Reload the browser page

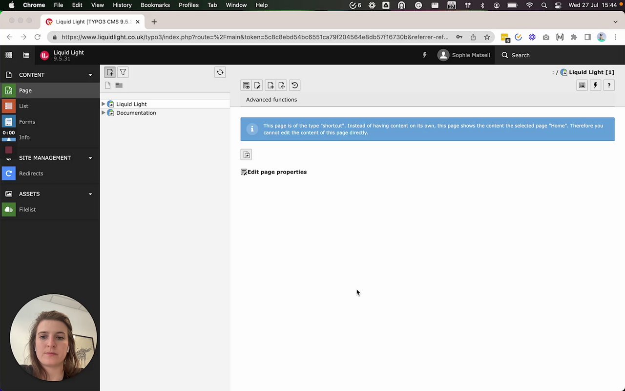click(x=37, y=37)
